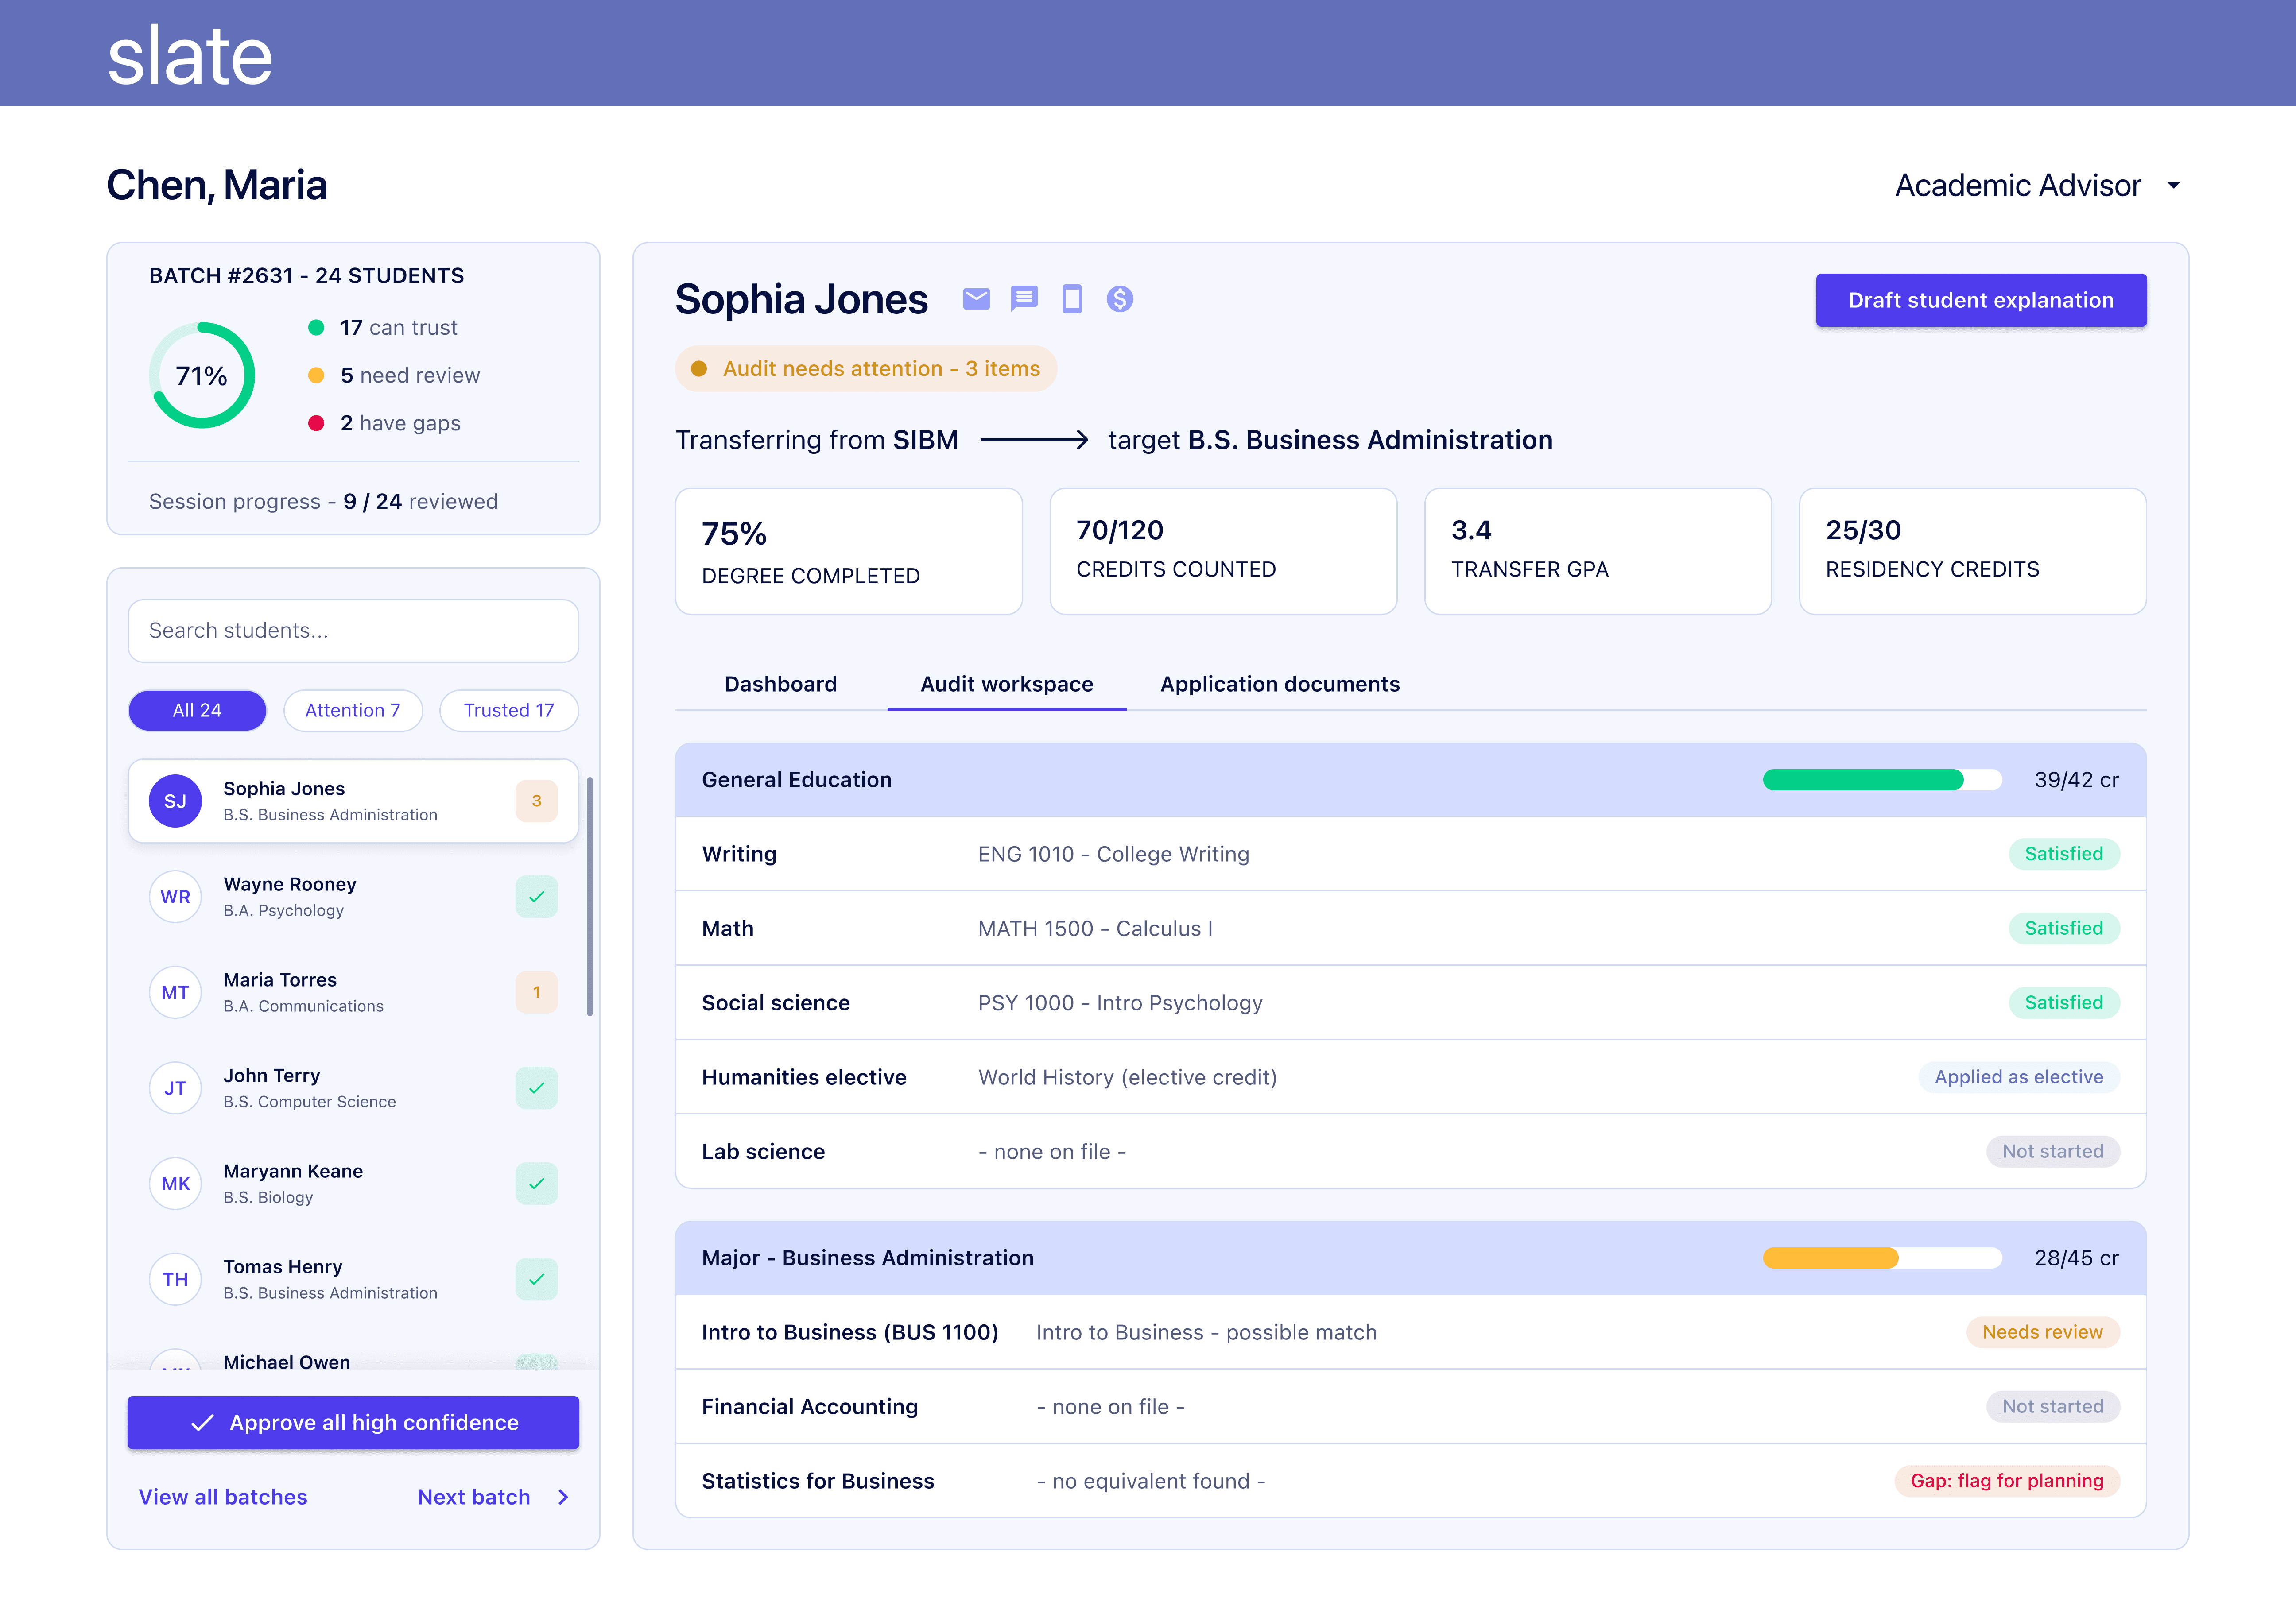Click the MT avatar for Maria Torres
Screen dimensions: 2296x1602
[x=175, y=992]
